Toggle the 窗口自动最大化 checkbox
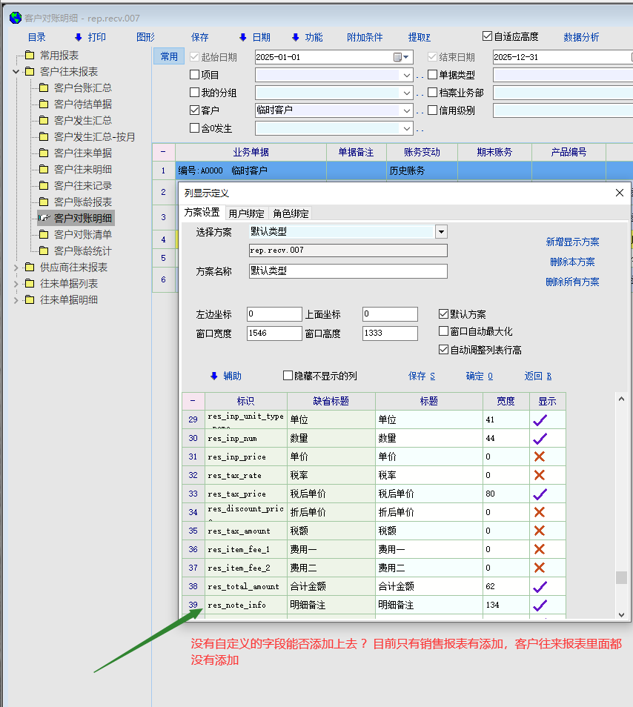Viewport: 633px width, 707px height. pyautogui.click(x=444, y=331)
